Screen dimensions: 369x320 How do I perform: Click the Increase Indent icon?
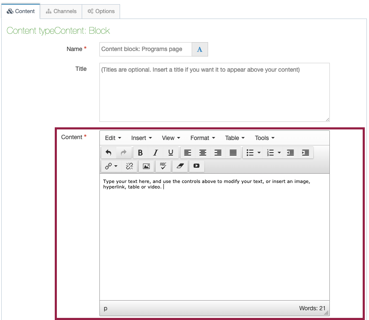click(x=305, y=153)
